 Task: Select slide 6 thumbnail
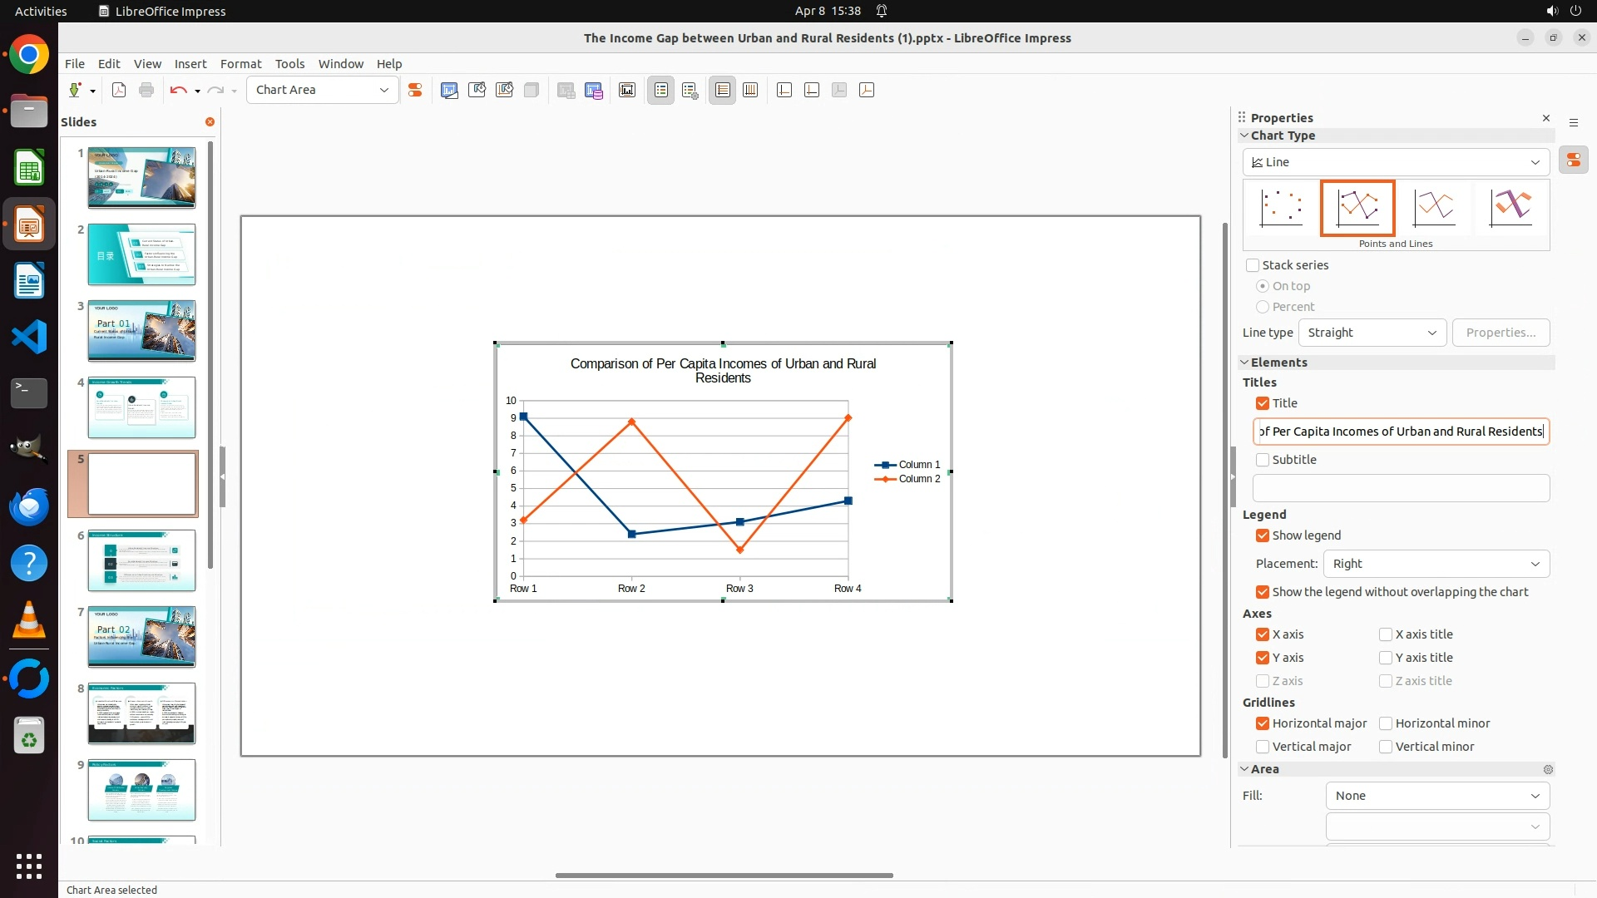[141, 560]
